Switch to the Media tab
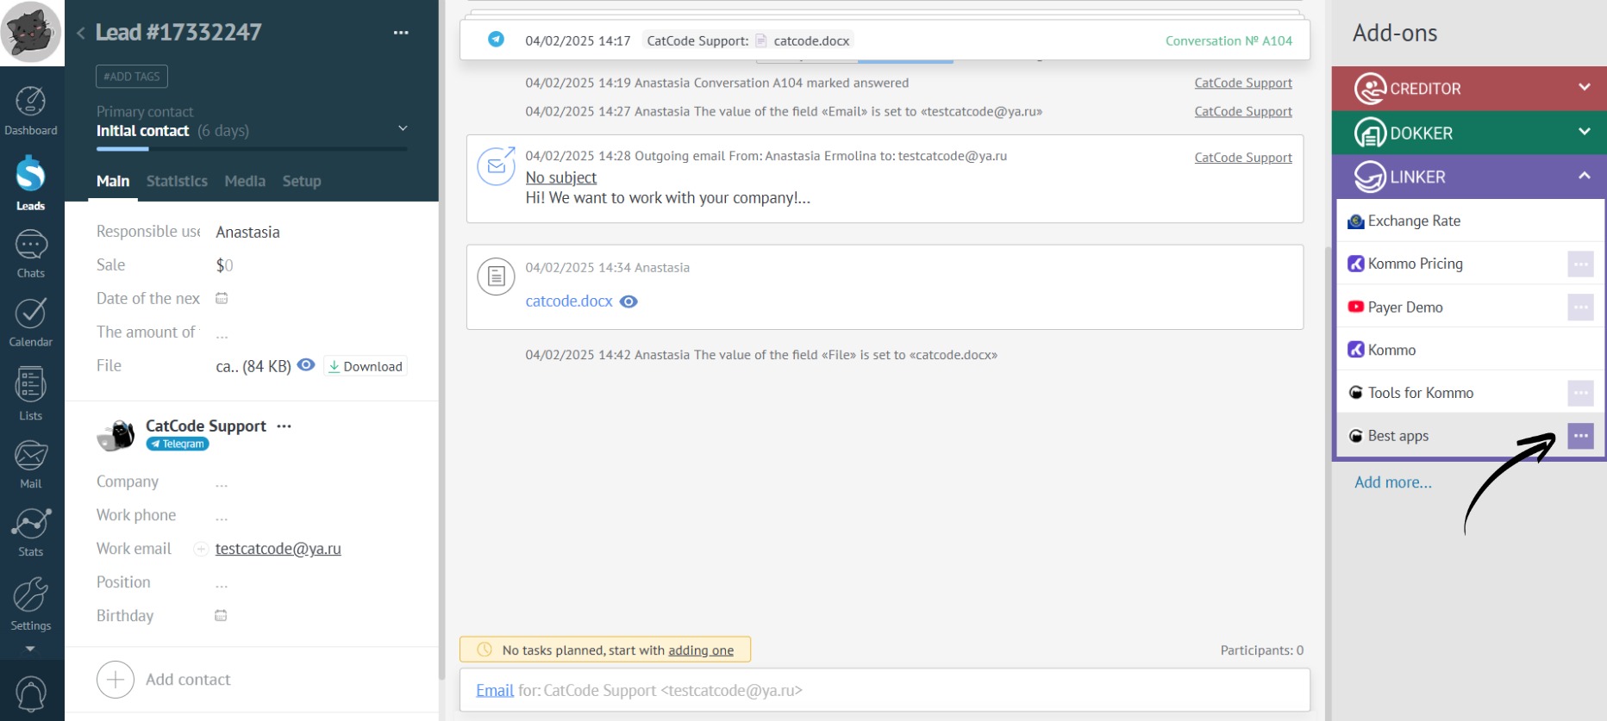This screenshot has width=1607, height=721. (245, 181)
